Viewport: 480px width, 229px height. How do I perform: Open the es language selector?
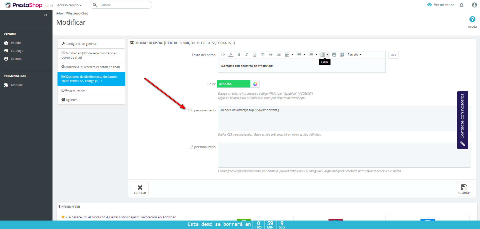[393, 55]
